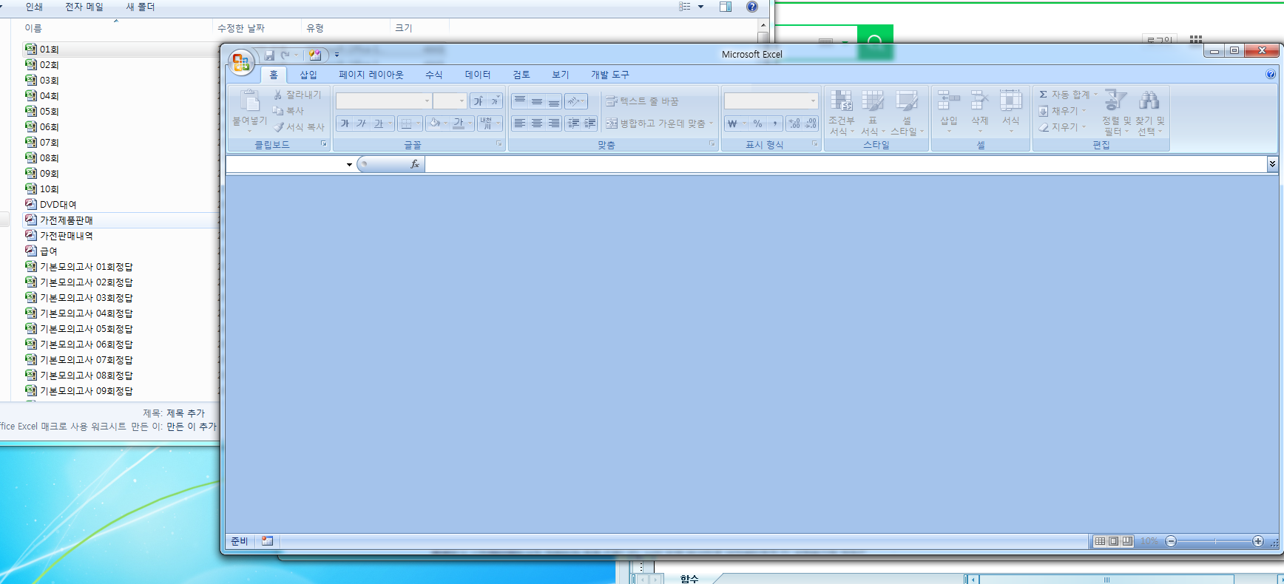Open the Excel Help question mark icon
1284x584 pixels.
click(1270, 75)
